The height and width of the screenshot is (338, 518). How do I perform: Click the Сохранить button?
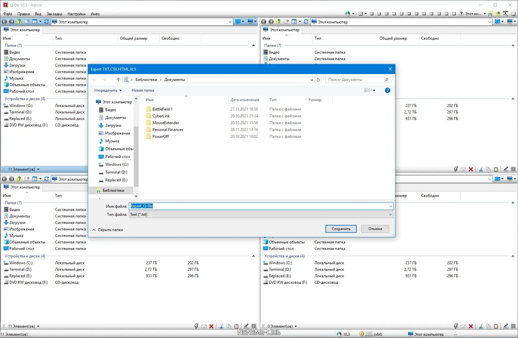coord(341,229)
